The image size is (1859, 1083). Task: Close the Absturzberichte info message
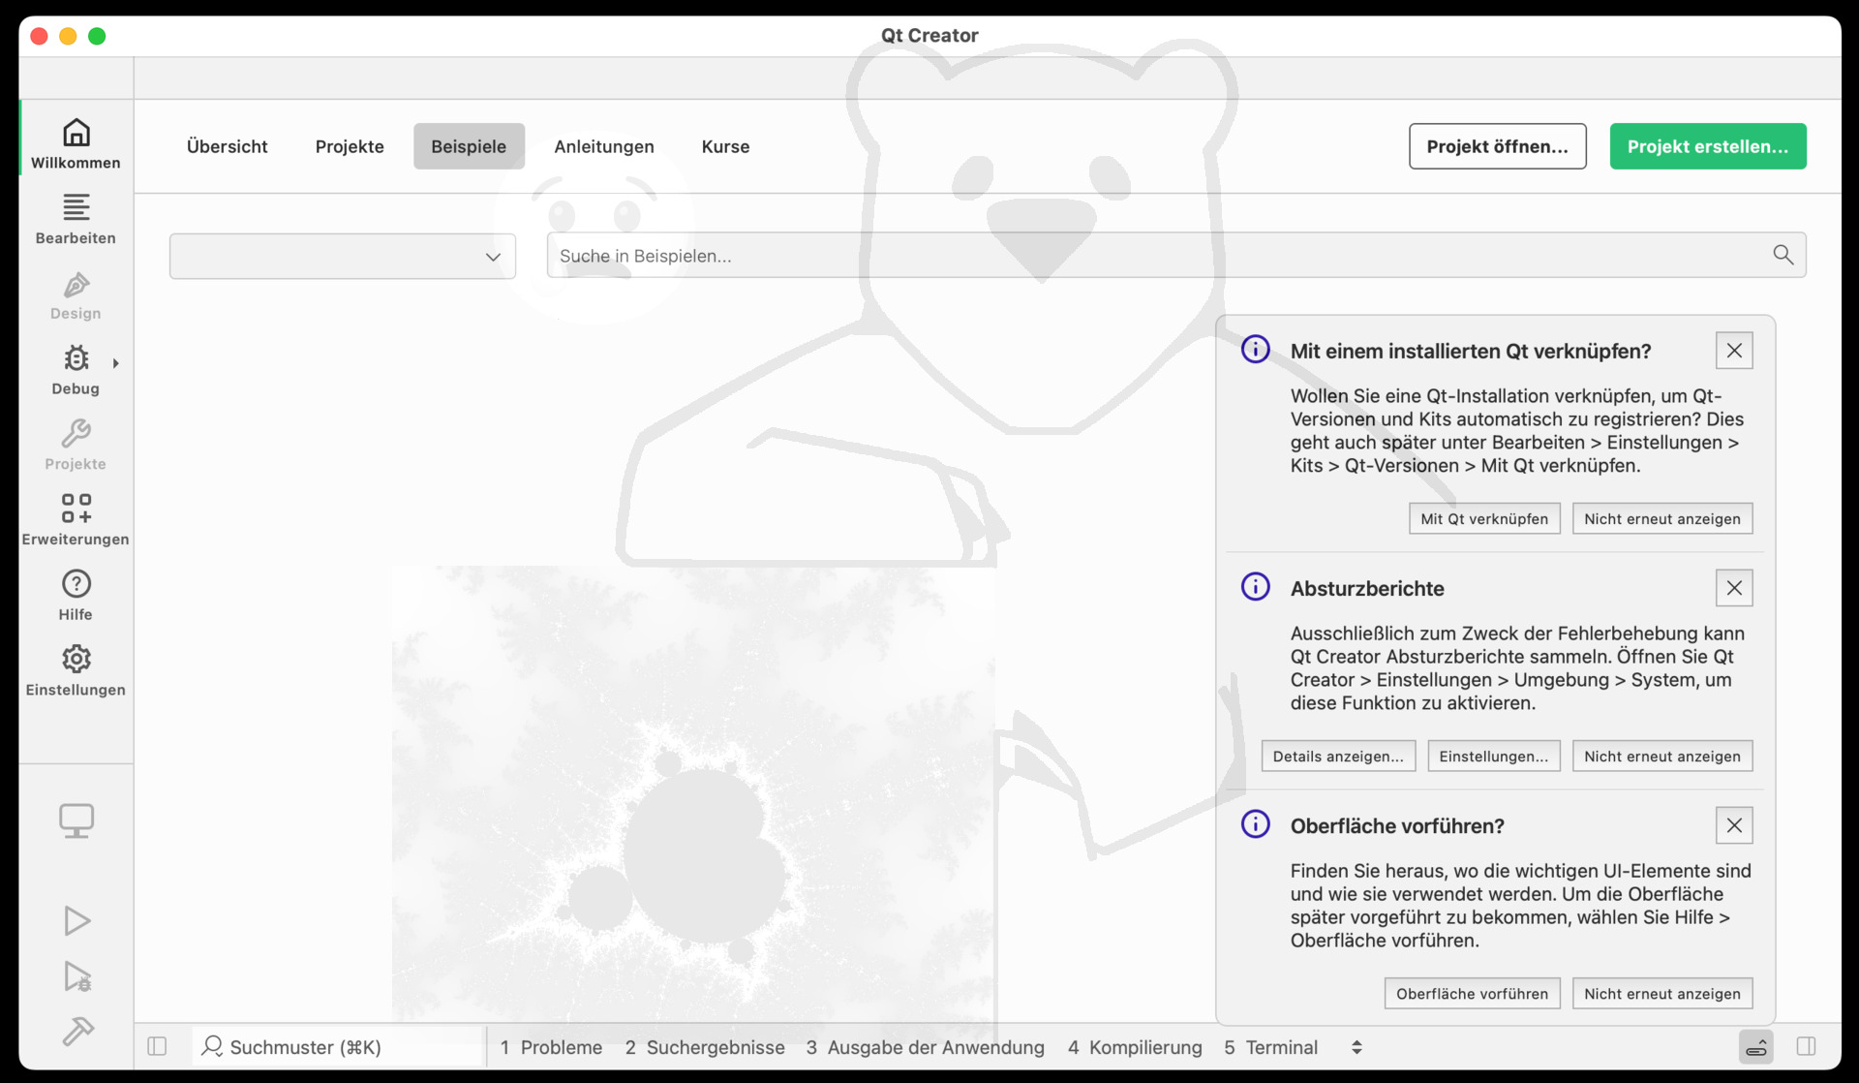pyautogui.click(x=1734, y=588)
